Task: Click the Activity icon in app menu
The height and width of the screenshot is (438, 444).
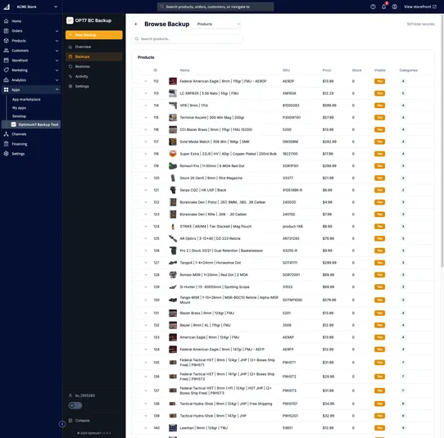Action: coord(70,76)
